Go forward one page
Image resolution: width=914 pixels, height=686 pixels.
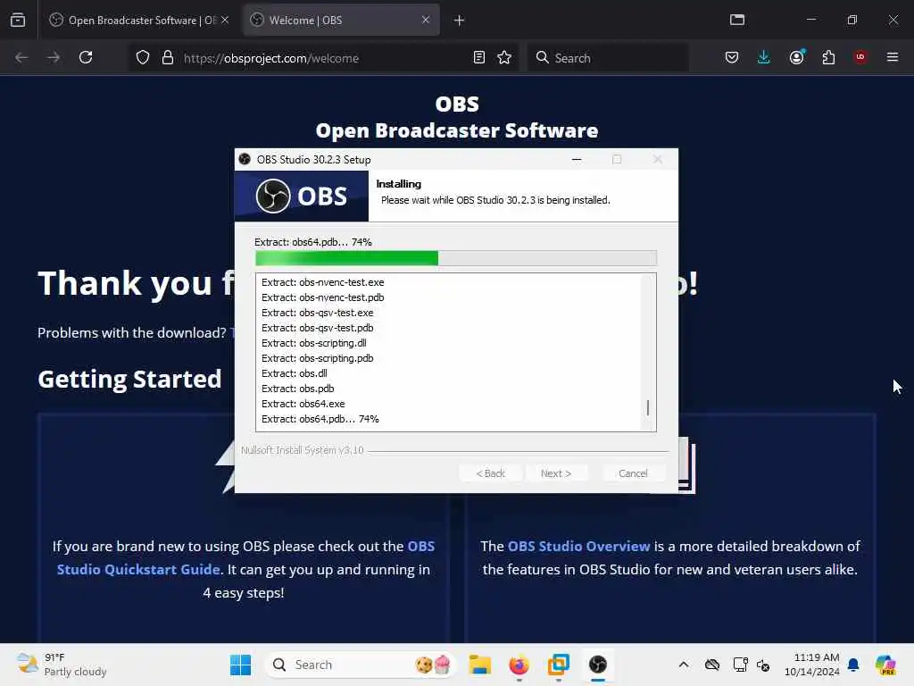click(54, 57)
